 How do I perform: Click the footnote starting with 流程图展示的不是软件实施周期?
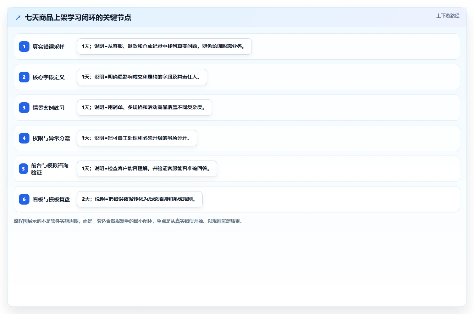[128, 221]
